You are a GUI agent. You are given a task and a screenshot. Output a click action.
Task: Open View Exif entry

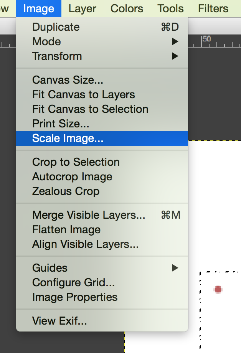[102, 321]
